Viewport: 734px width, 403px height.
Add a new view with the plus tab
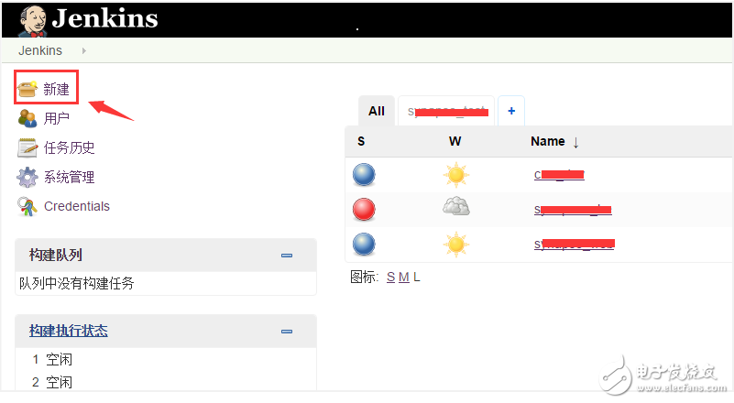pyautogui.click(x=511, y=111)
